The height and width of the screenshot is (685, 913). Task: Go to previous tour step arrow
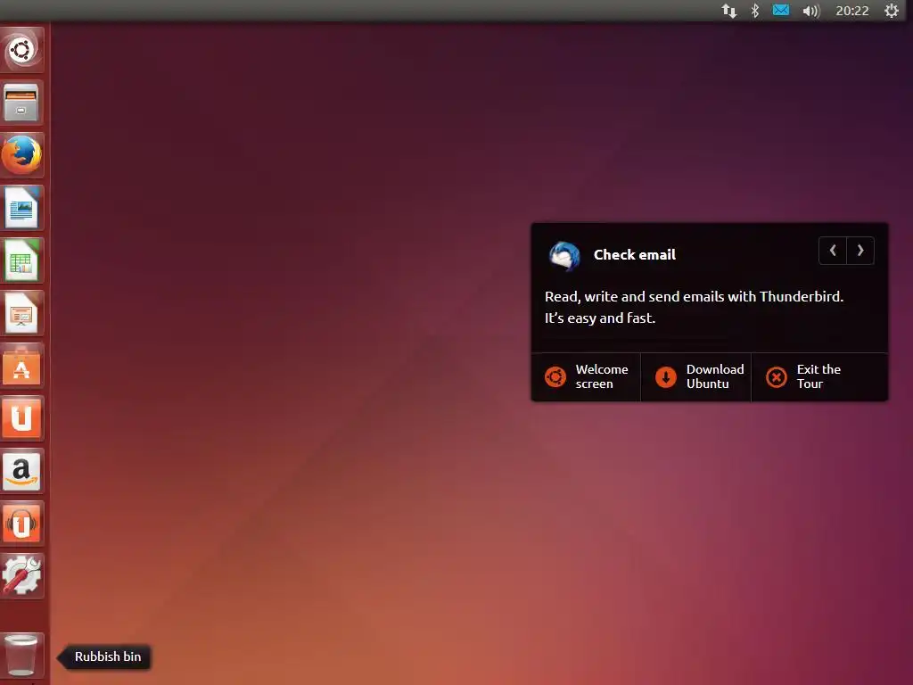[833, 251]
